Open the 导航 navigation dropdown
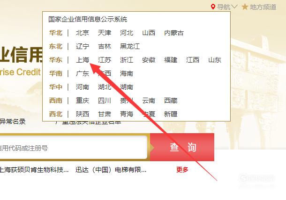Viewport: 286px width, 200px height. pos(227,7)
